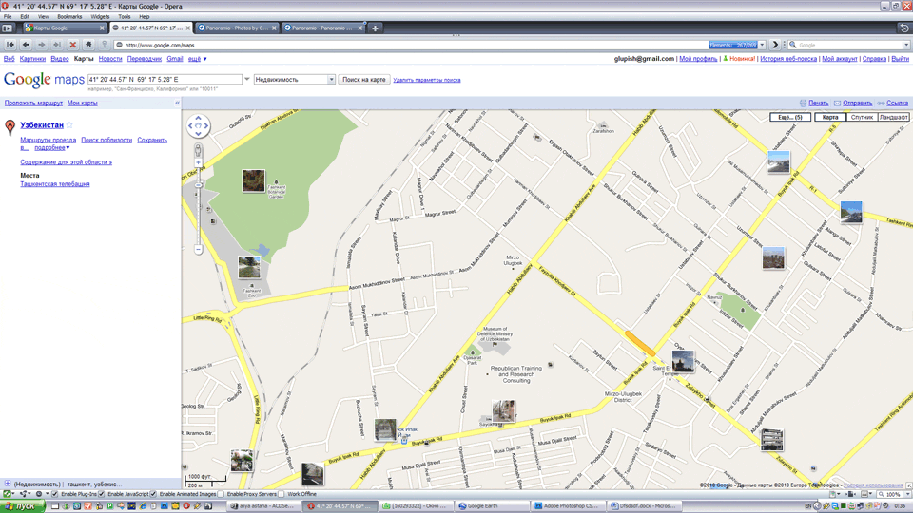Collapse the left panel with double chevron
Viewport: 913px width, 513px height.
[x=177, y=103]
